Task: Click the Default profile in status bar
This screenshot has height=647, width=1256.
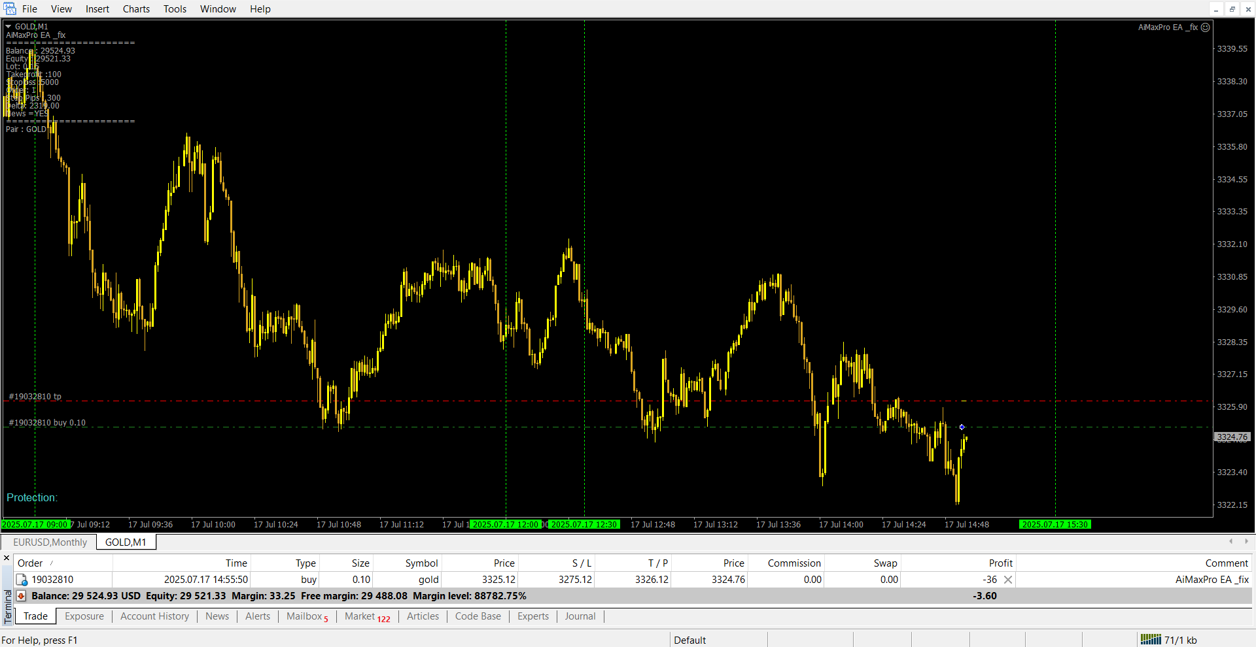Action: 689,640
